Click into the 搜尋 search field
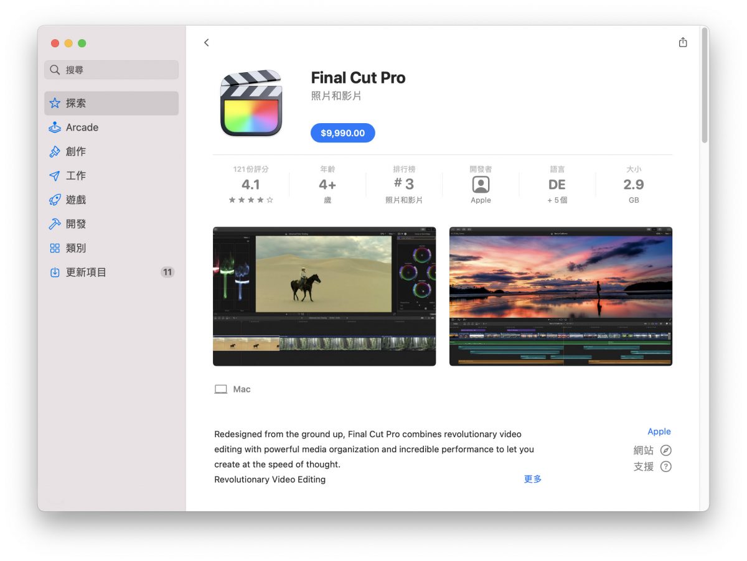Viewport: 747px width, 561px height. point(111,70)
